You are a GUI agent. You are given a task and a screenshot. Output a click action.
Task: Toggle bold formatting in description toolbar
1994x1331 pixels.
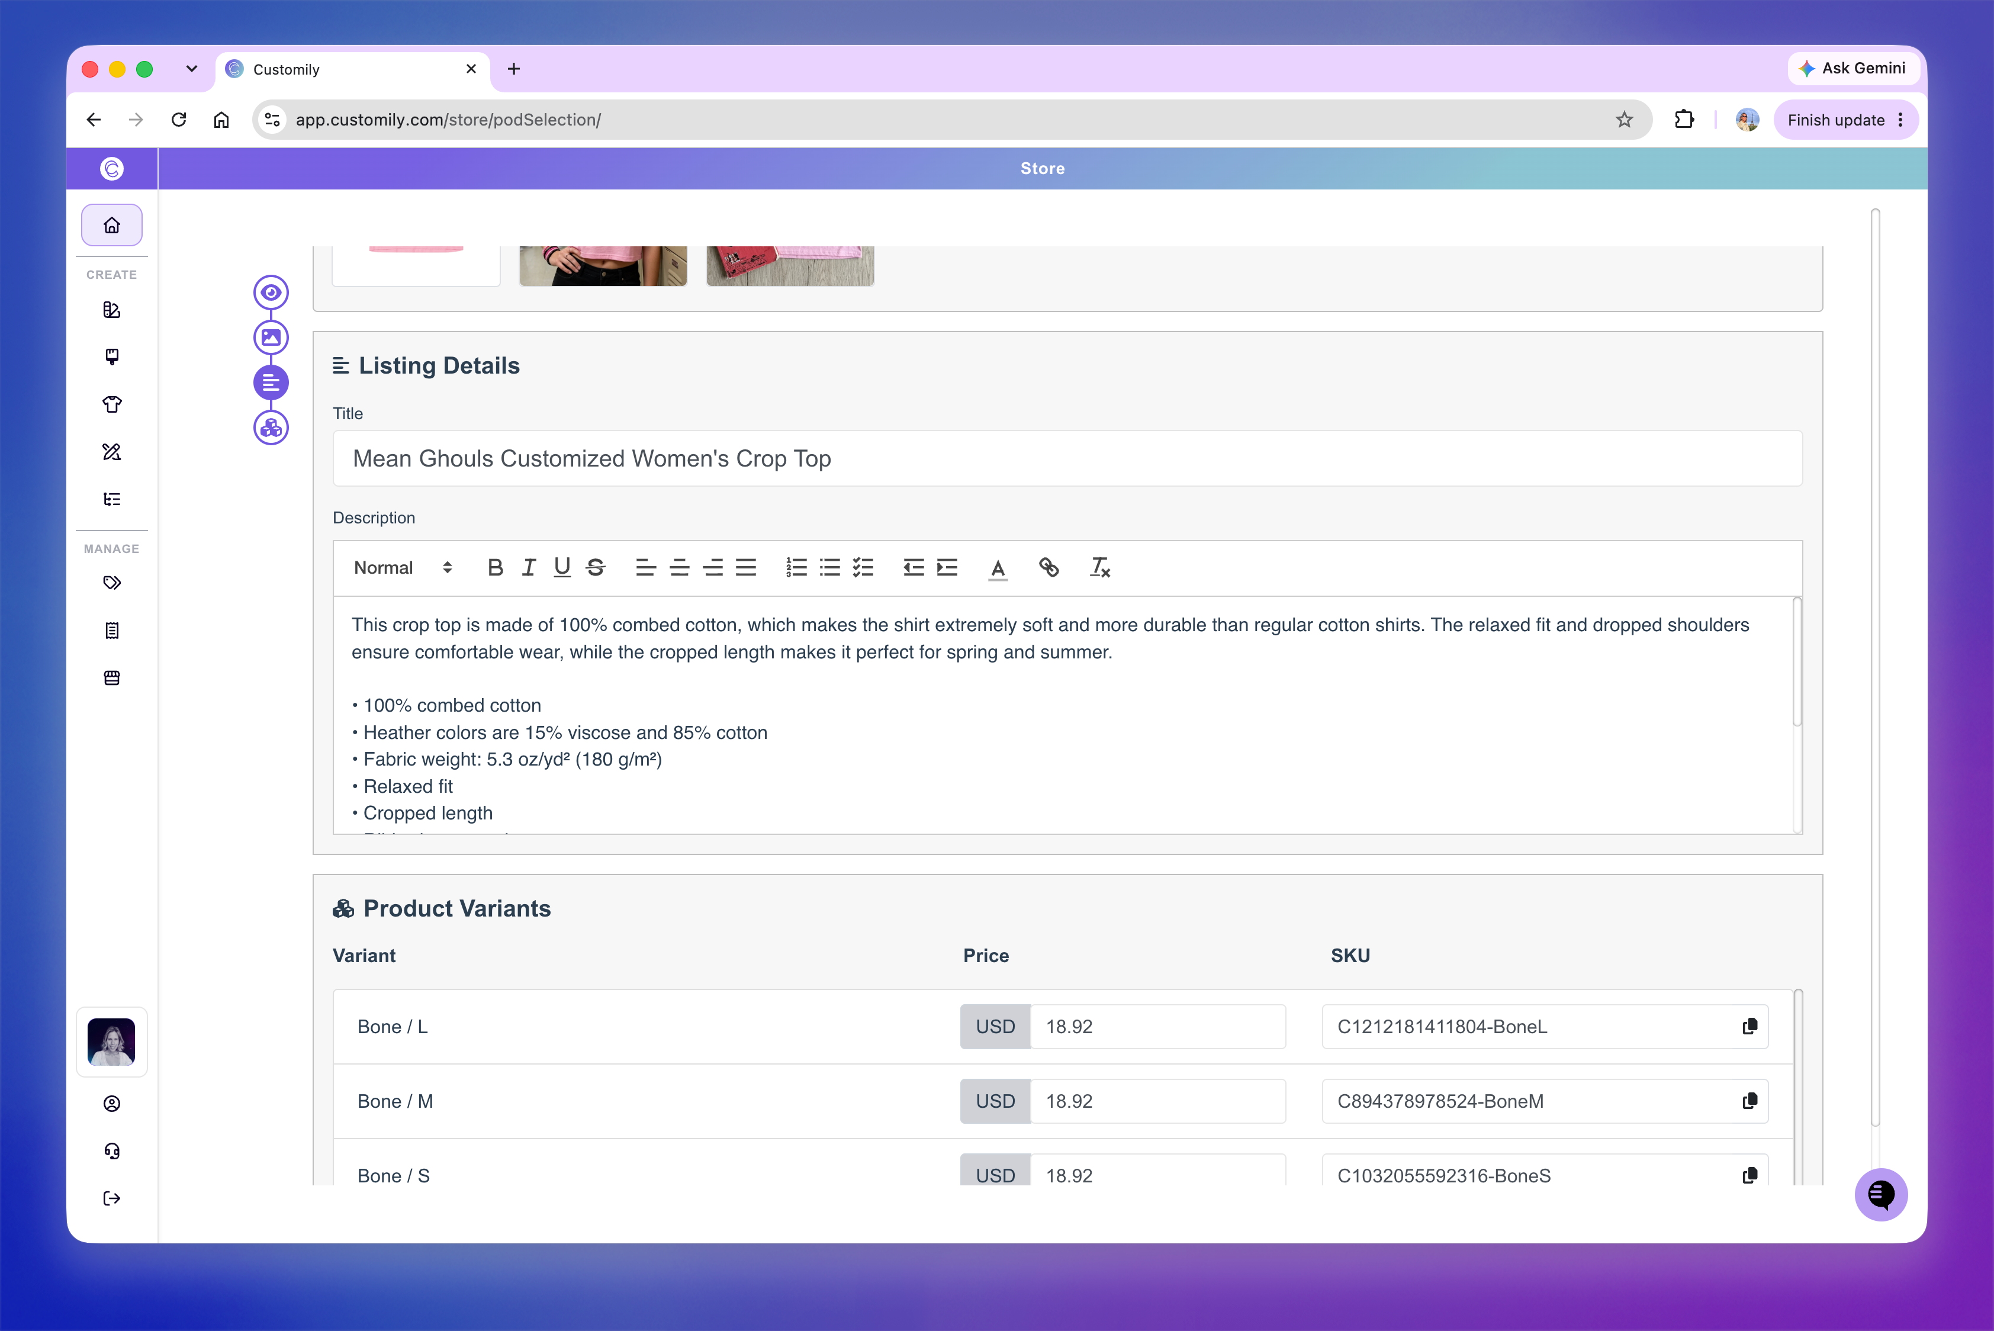click(x=496, y=568)
